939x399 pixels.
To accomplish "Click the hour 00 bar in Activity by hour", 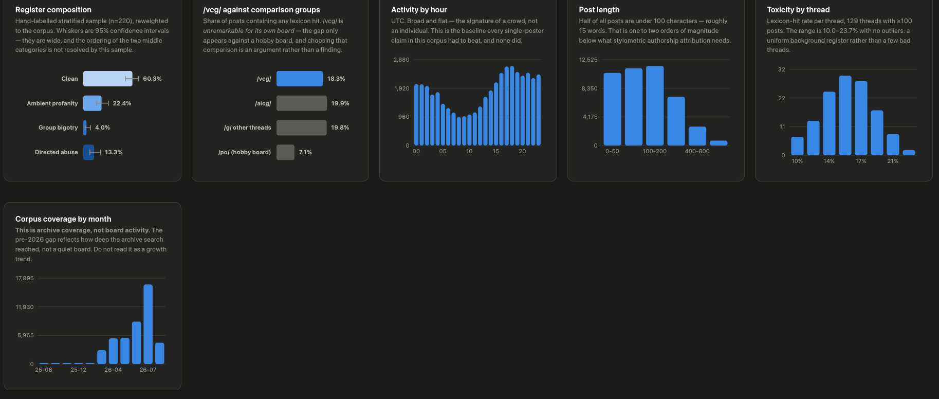I will [416, 115].
